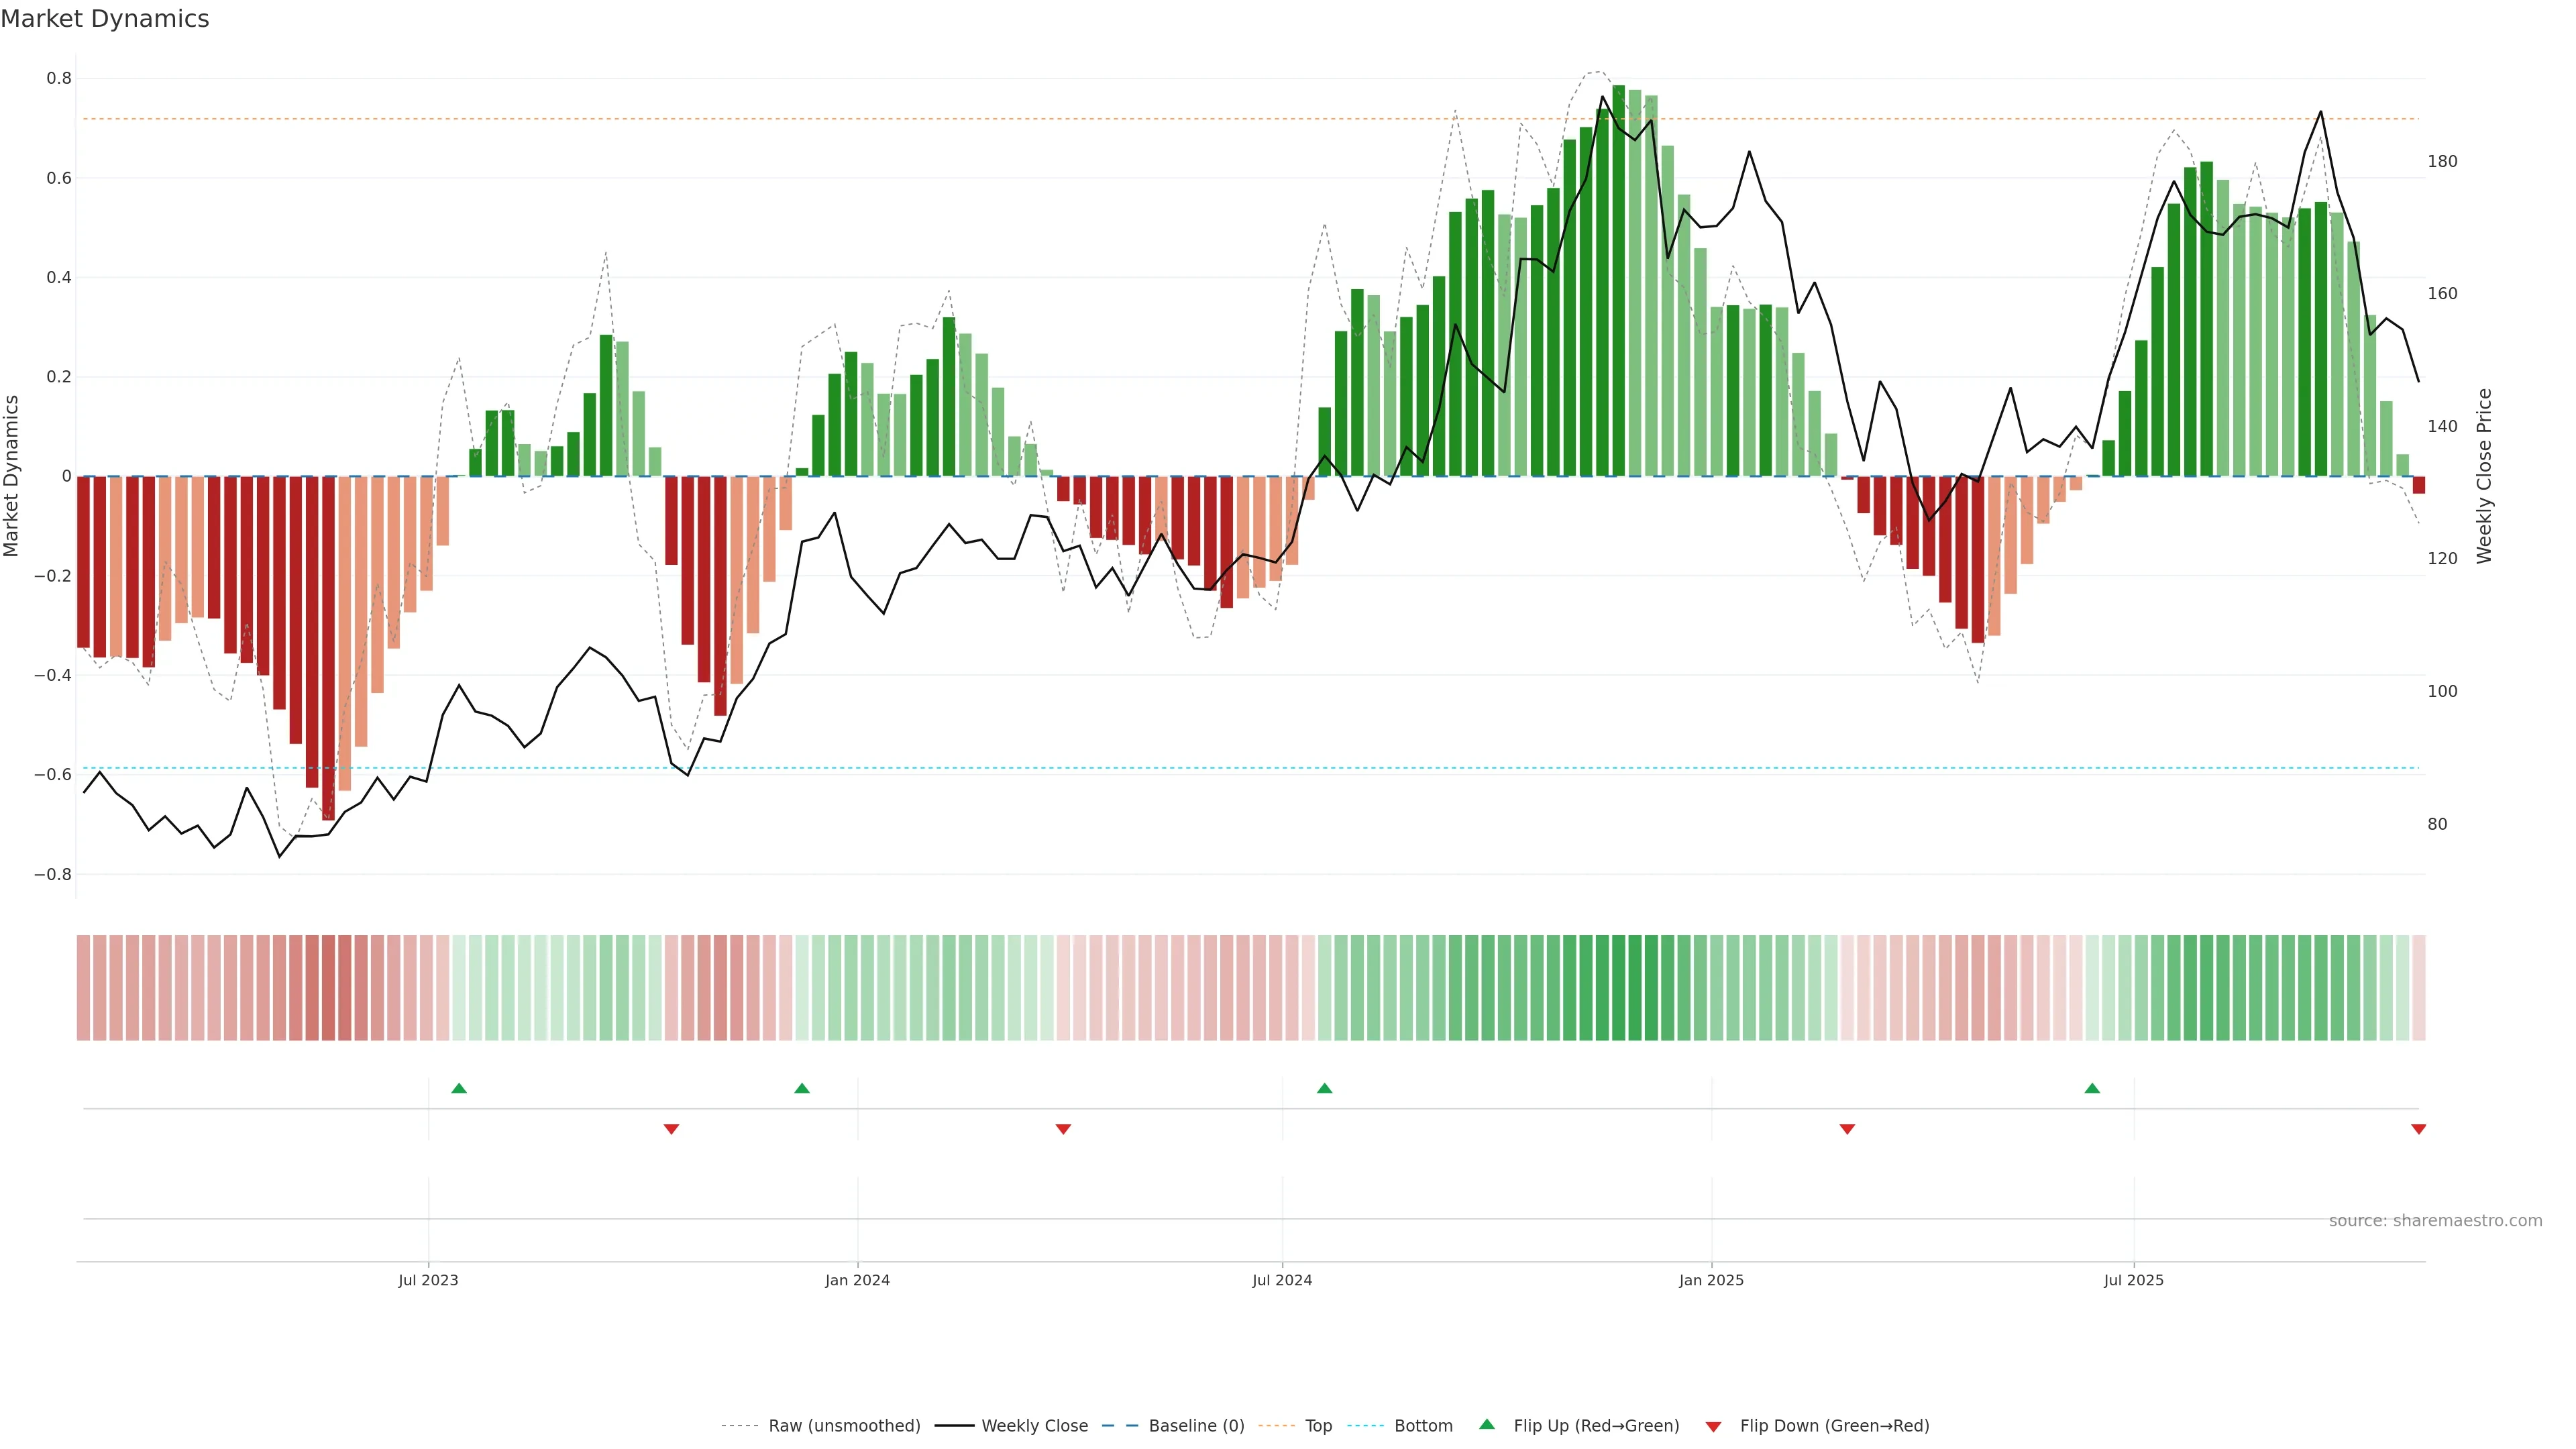
Task: Click the Flip Up legend triangle icon
Action: [x=1487, y=1424]
